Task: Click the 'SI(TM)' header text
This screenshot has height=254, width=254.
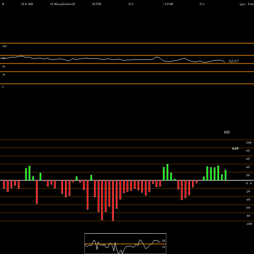Action: 97,4
